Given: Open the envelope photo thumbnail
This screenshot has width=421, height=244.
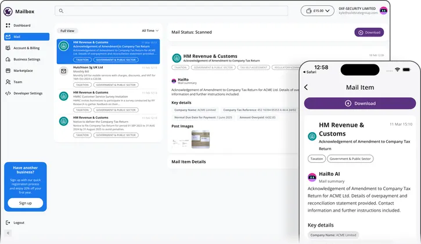Looking at the screenshot, I should point(200,139).
